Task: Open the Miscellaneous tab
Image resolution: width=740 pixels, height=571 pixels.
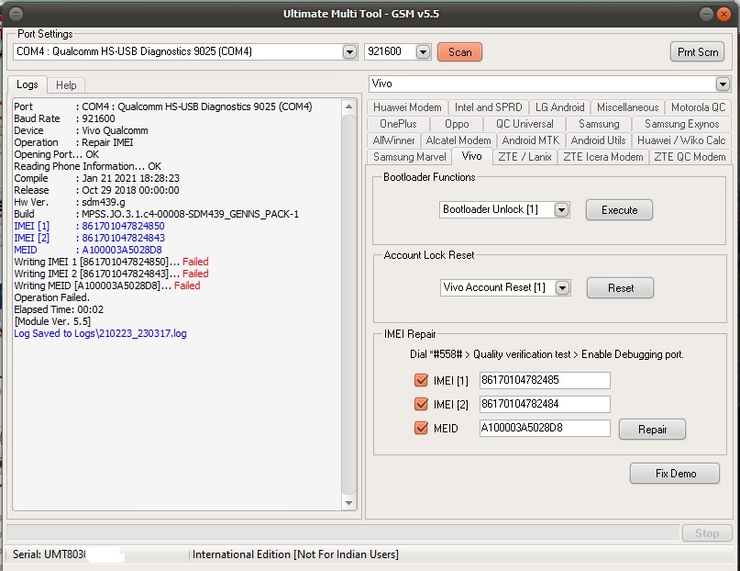Action: coord(628,107)
